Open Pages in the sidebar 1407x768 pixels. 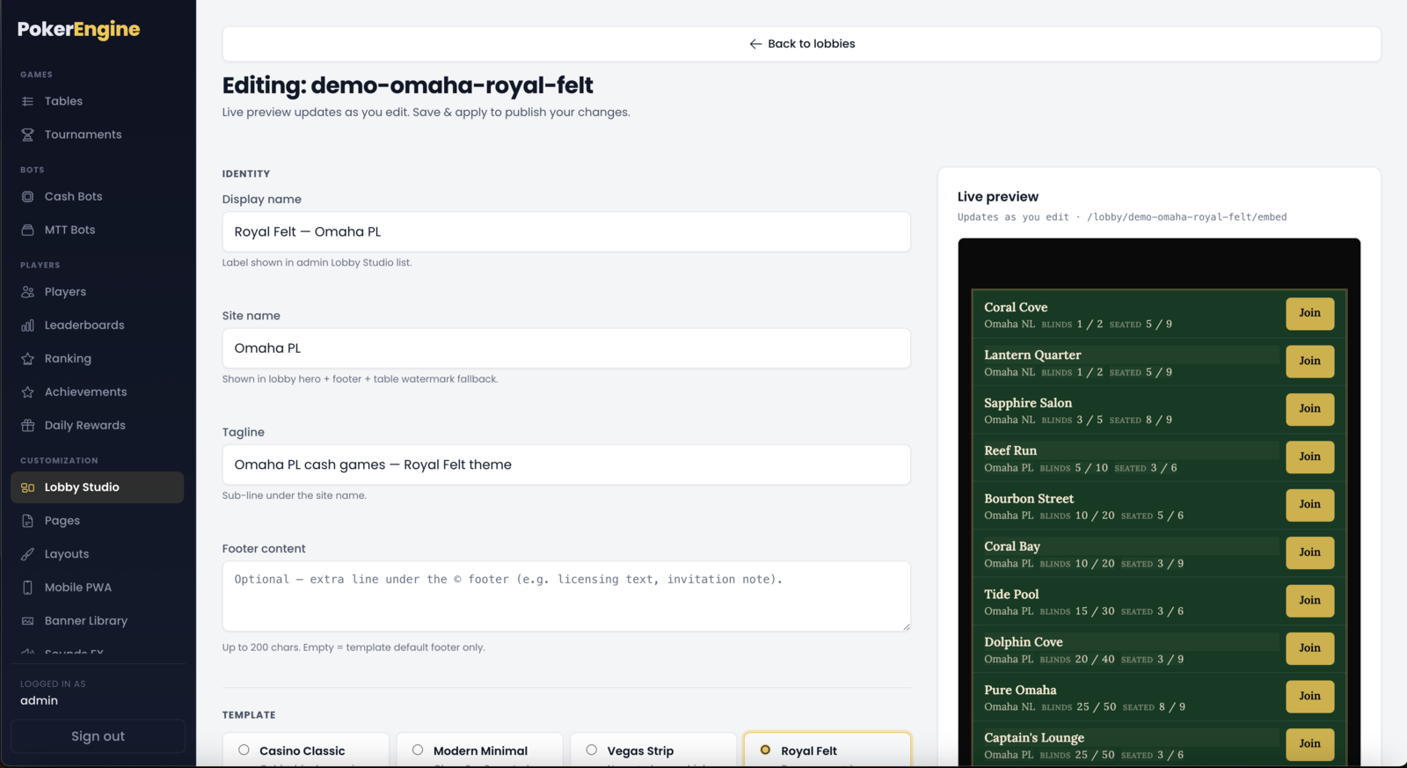point(97,521)
